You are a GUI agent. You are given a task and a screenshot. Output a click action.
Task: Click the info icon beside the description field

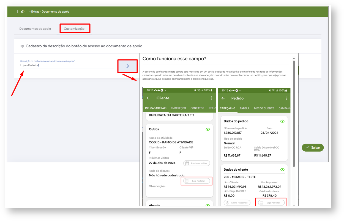pos(127,66)
